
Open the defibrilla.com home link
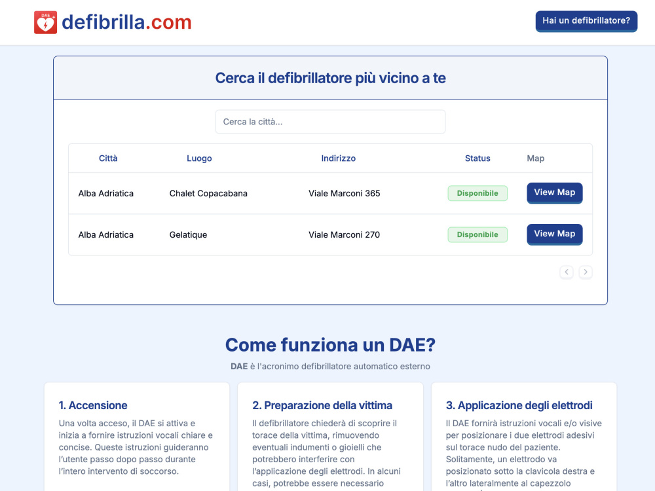pos(113,22)
